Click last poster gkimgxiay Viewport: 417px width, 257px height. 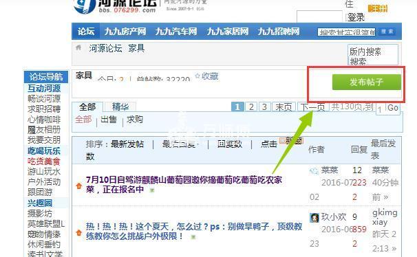(x=385, y=217)
